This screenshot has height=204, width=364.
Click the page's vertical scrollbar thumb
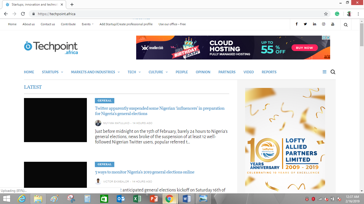[x=362, y=35]
